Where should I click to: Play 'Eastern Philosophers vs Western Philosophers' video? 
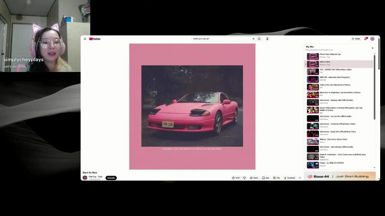coord(339,110)
